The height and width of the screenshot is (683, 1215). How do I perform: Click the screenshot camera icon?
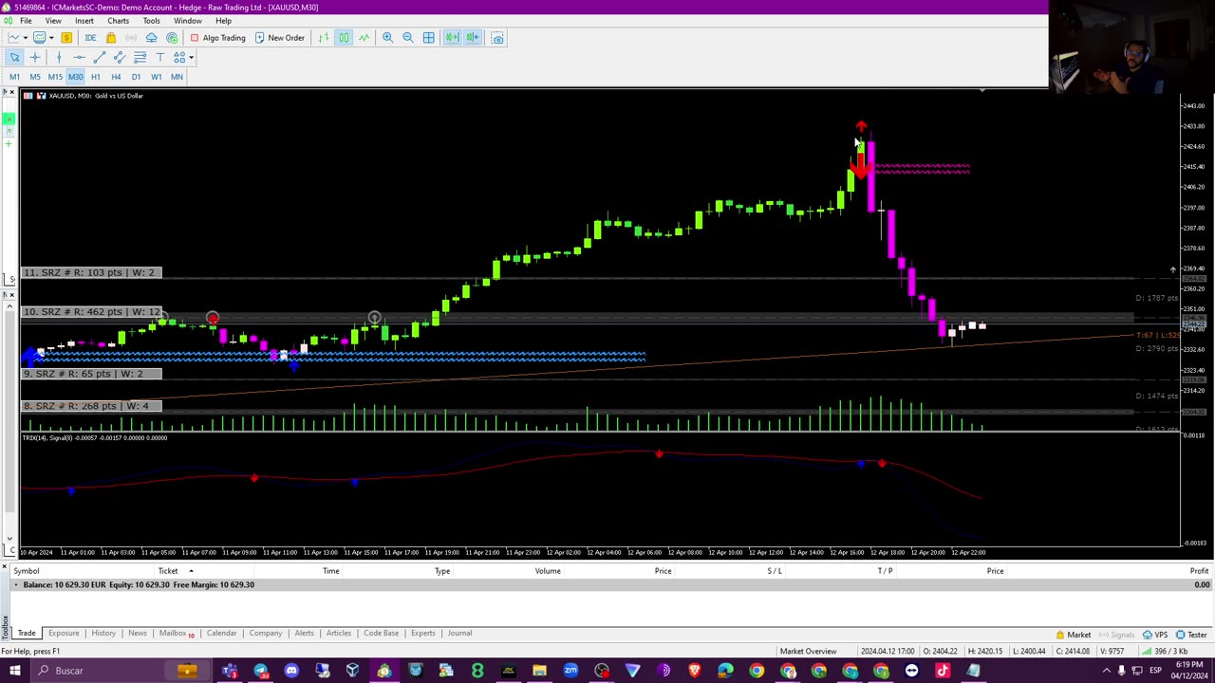(x=497, y=38)
